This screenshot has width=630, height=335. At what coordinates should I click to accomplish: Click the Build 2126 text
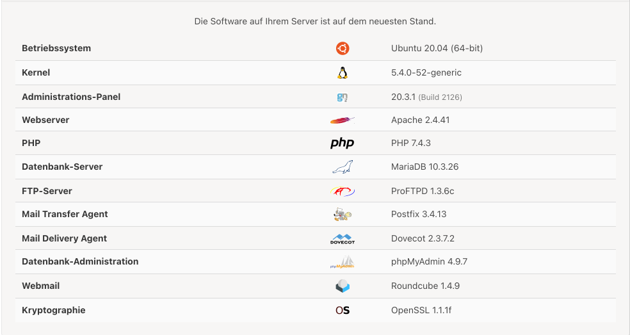[440, 97]
